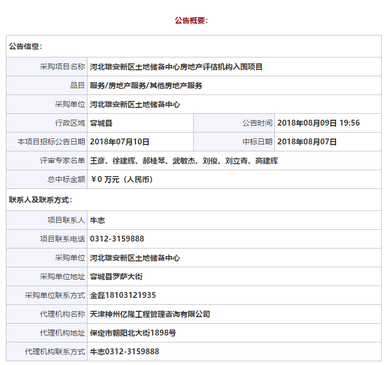Click the 代理机构地址 value 保定市朝阳北大街1898号
This screenshot has height=365, width=386.
coord(133,333)
